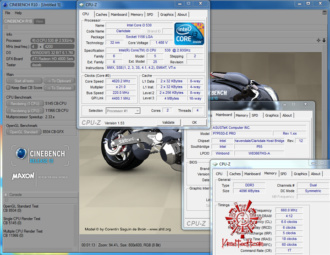The height and width of the screenshot is (255, 330).
Task: Run the OpenGL Standard benchmark button
Action: [x=23, y=132]
